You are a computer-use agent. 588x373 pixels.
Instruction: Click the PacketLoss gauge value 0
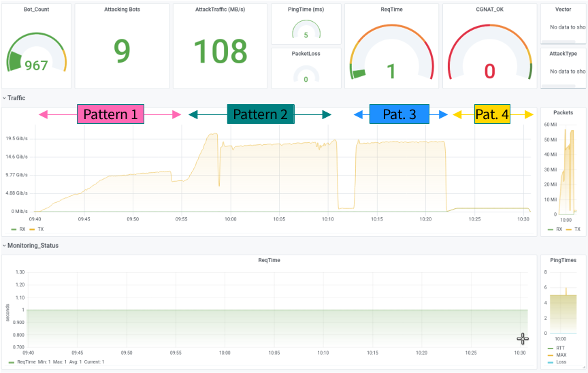306,80
